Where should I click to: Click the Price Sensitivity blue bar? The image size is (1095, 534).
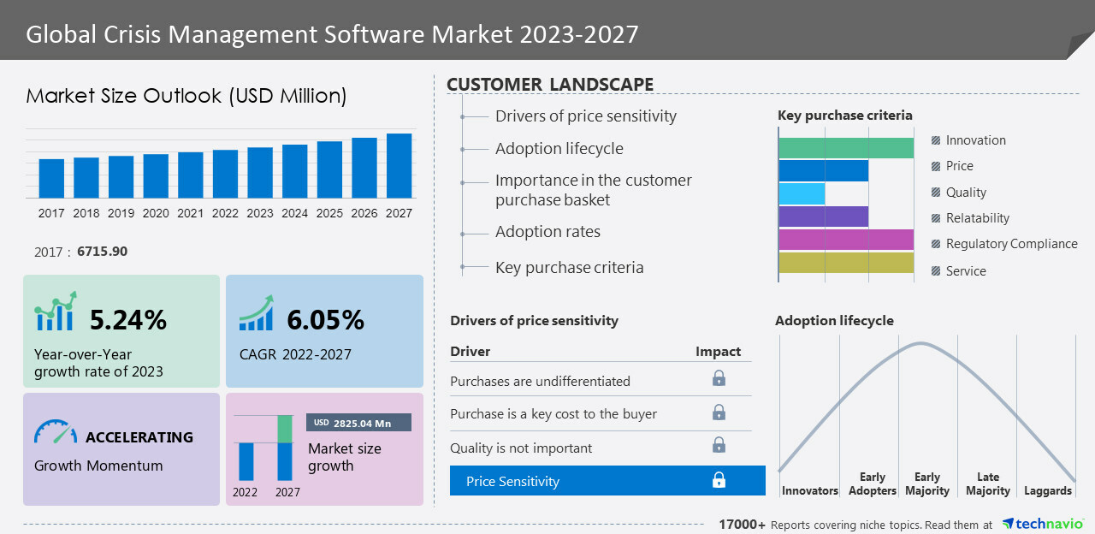[x=607, y=480]
